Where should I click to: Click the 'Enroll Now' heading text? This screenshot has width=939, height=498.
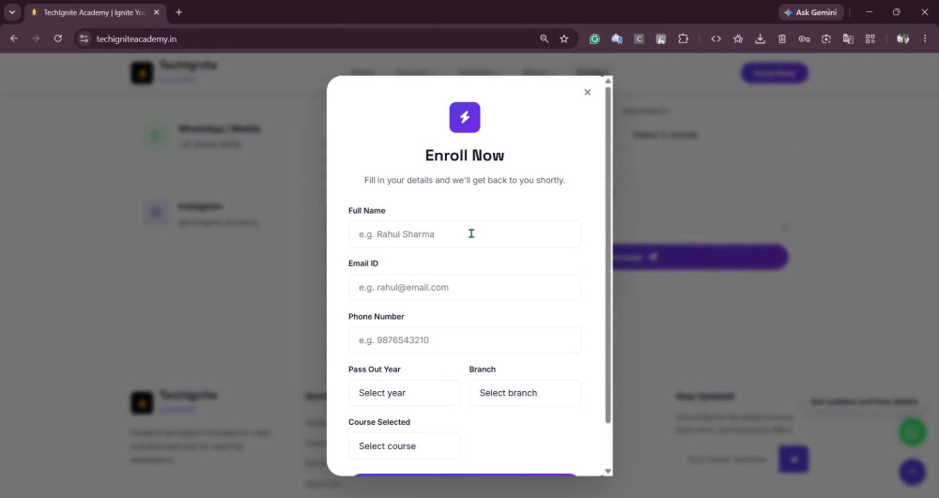465,156
